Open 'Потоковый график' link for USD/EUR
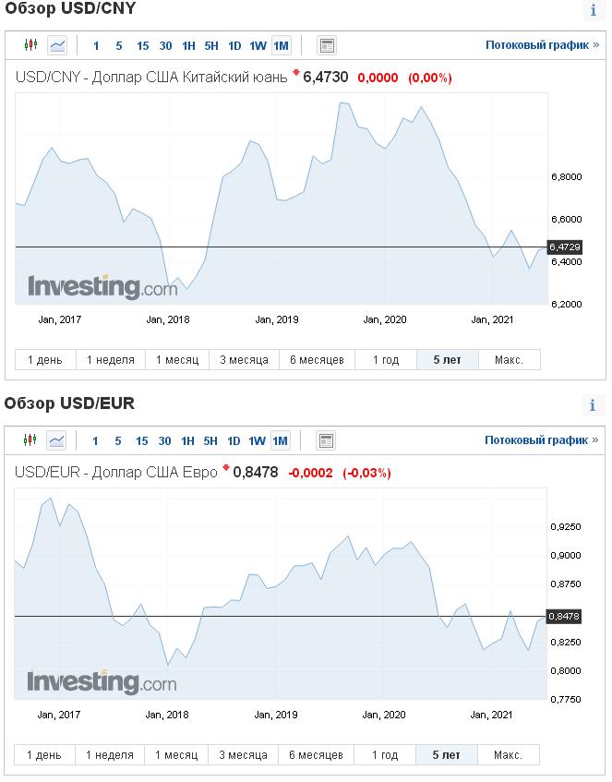The width and height of the screenshot is (612, 782). click(x=541, y=439)
